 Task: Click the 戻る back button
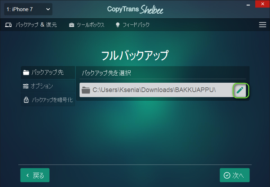pyautogui.click(x=35, y=175)
